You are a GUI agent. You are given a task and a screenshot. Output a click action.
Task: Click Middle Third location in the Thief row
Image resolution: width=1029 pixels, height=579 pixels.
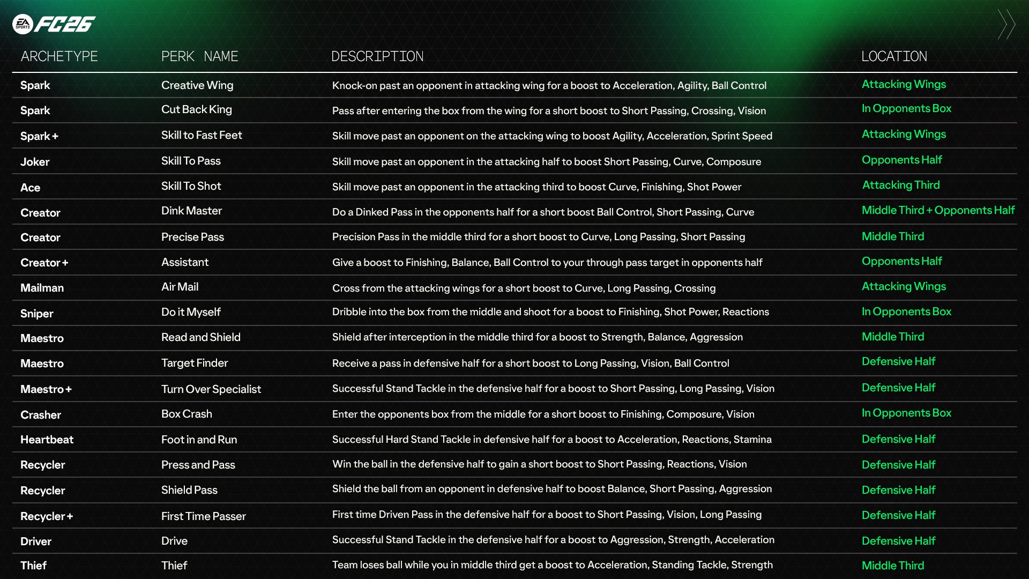tap(893, 566)
